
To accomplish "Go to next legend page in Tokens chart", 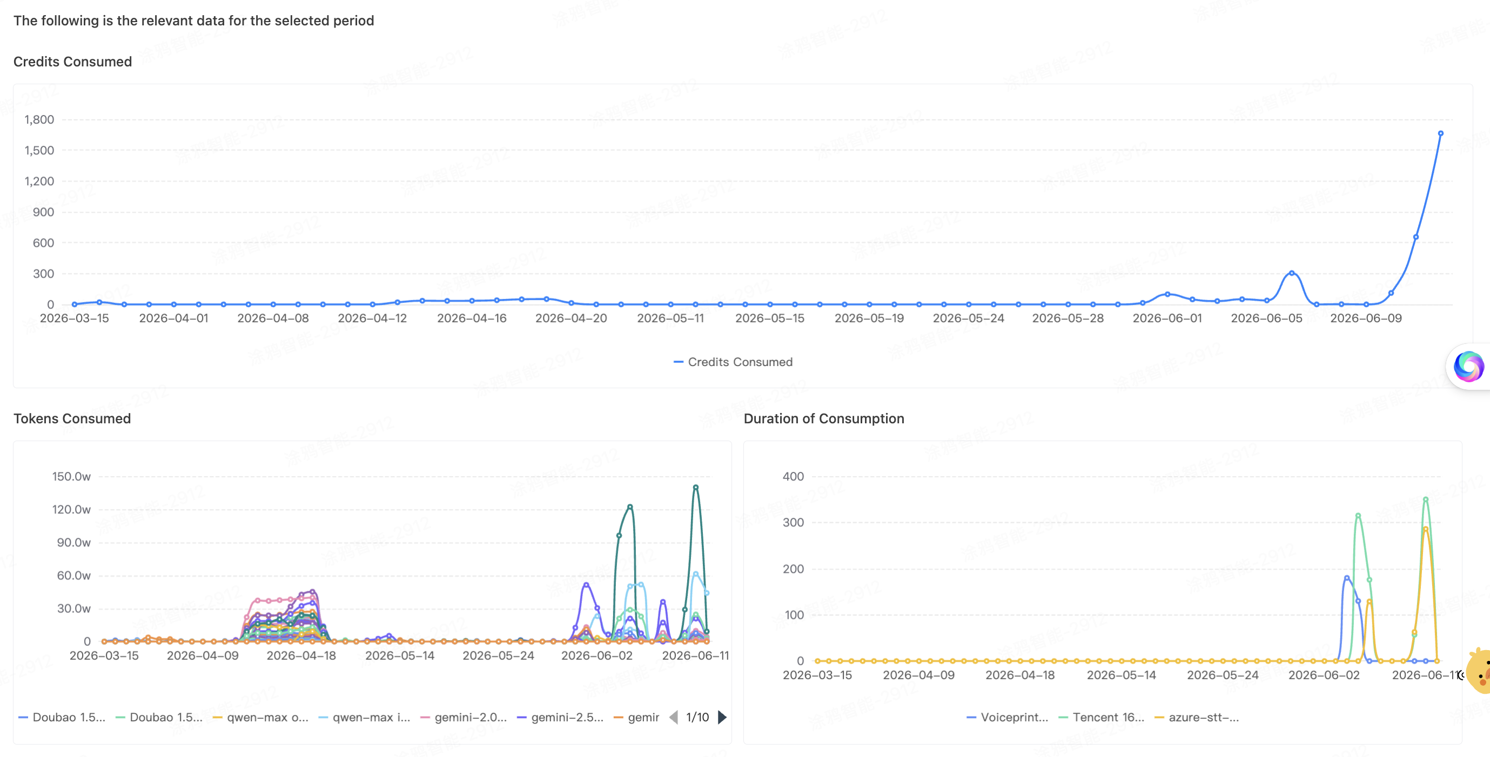I will 722,717.
